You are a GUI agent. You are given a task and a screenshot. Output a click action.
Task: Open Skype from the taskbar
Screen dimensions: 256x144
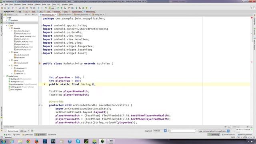click(x=78, y=141)
